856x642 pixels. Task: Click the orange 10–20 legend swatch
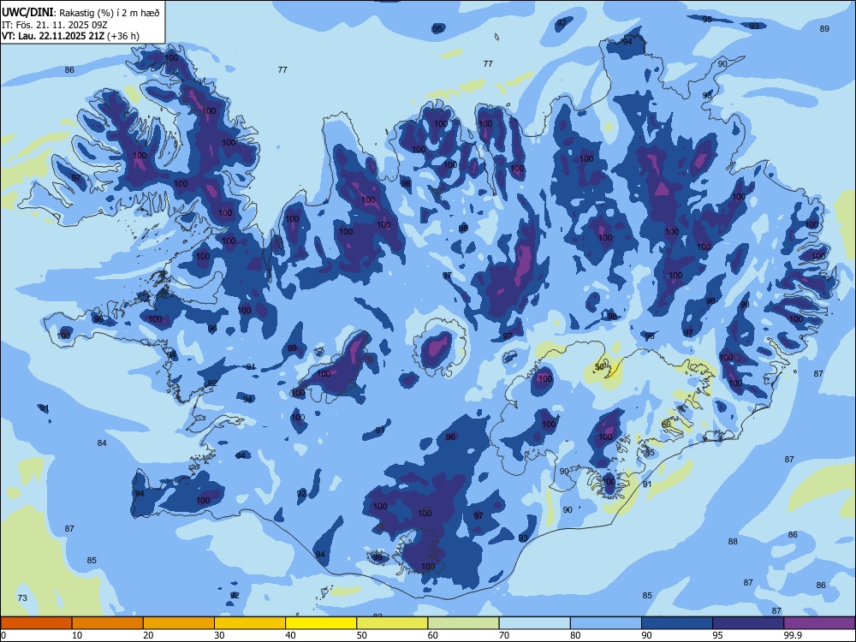108,623
